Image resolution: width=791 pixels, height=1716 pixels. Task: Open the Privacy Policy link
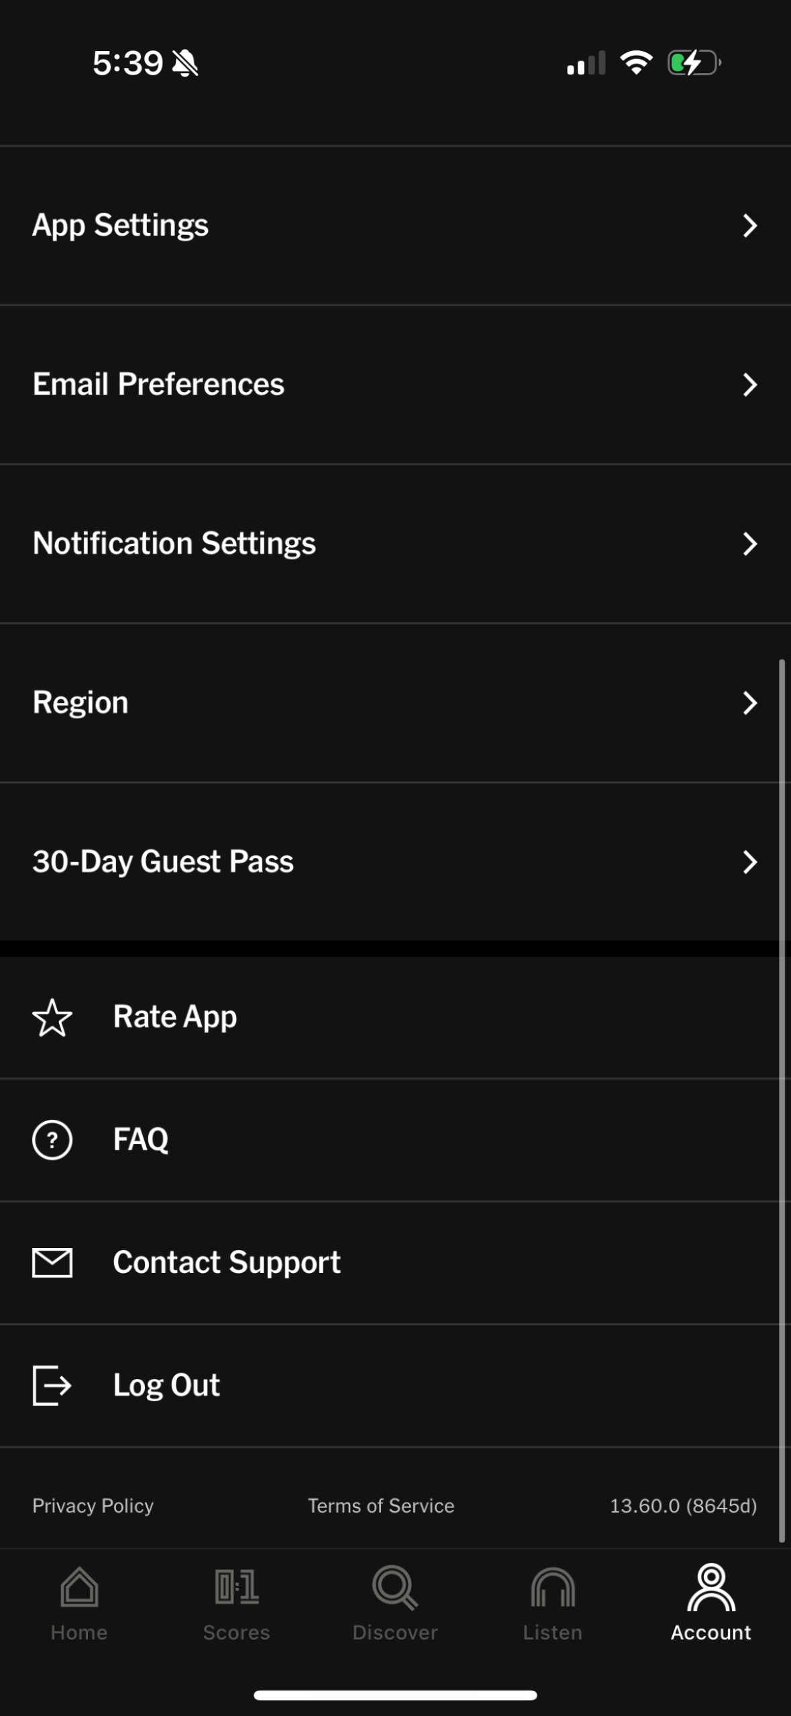coord(93,1506)
